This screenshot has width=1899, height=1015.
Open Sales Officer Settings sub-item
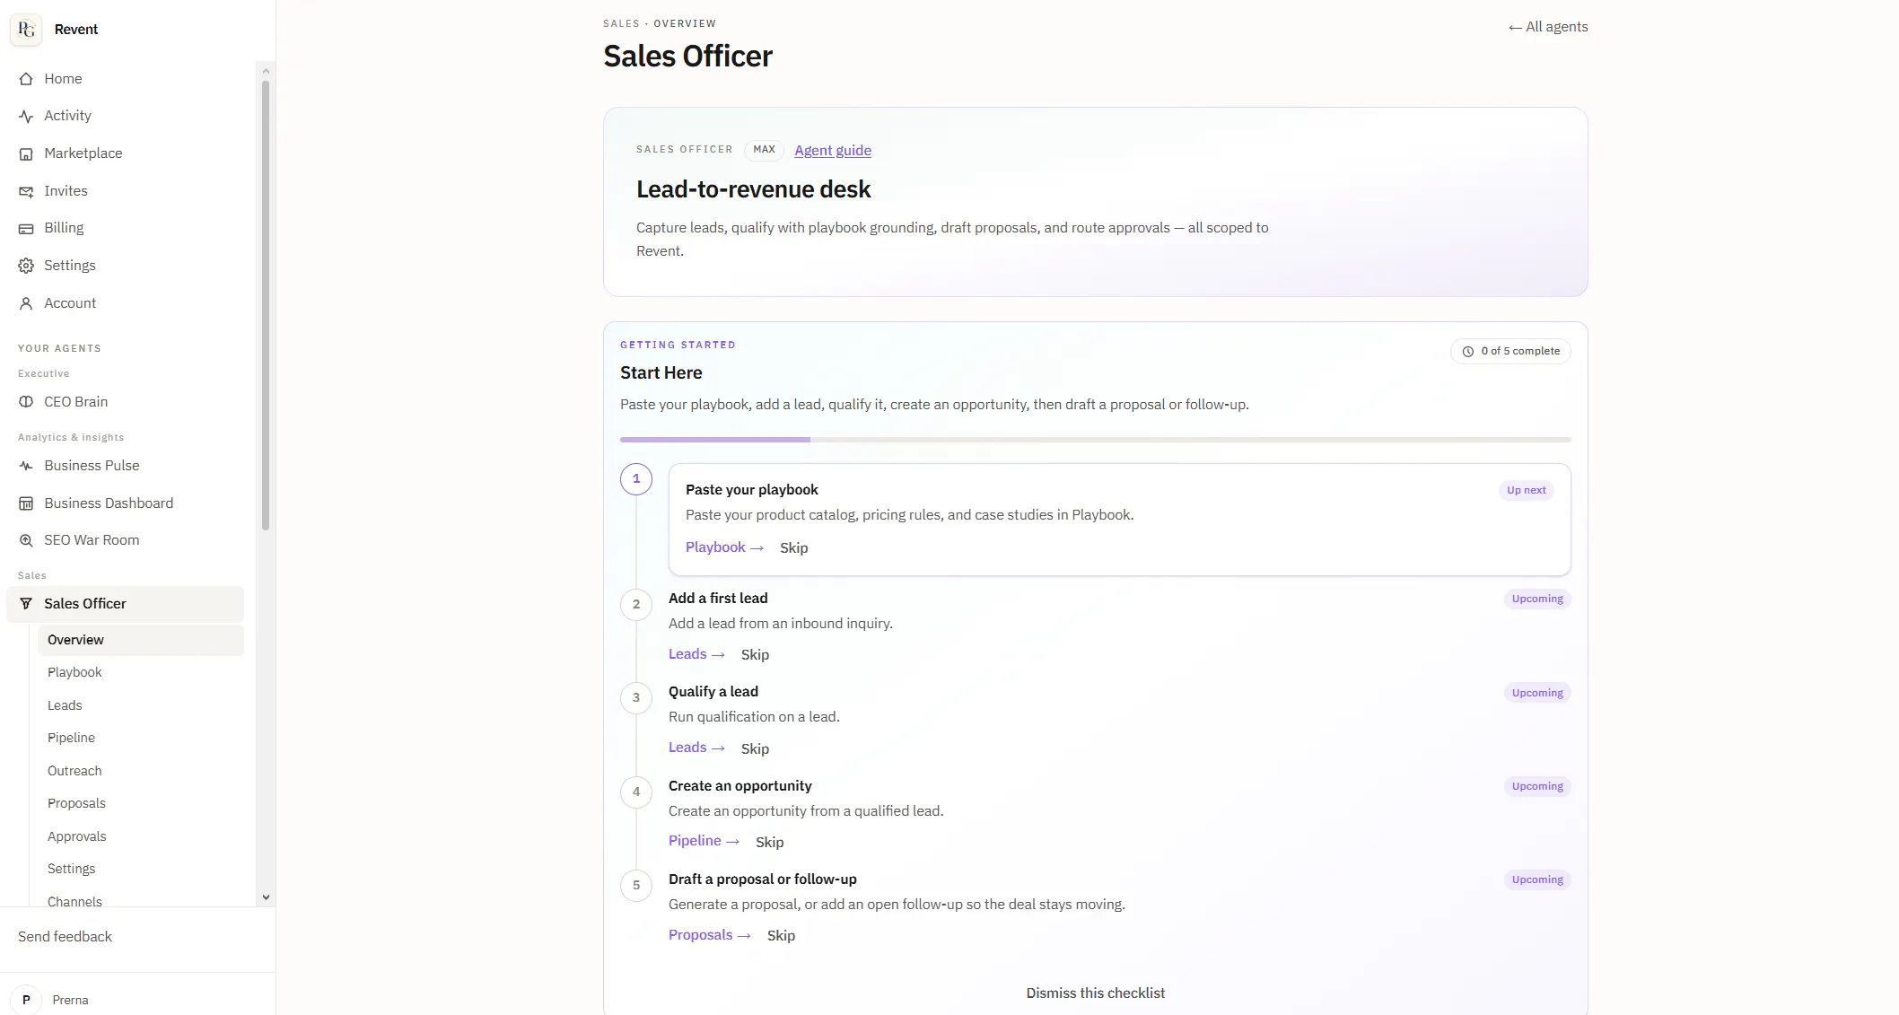pyautogui.click(x=141, y=869)
